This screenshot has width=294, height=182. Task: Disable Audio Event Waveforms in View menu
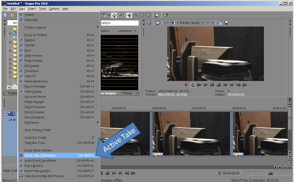(x=40, y=161)
